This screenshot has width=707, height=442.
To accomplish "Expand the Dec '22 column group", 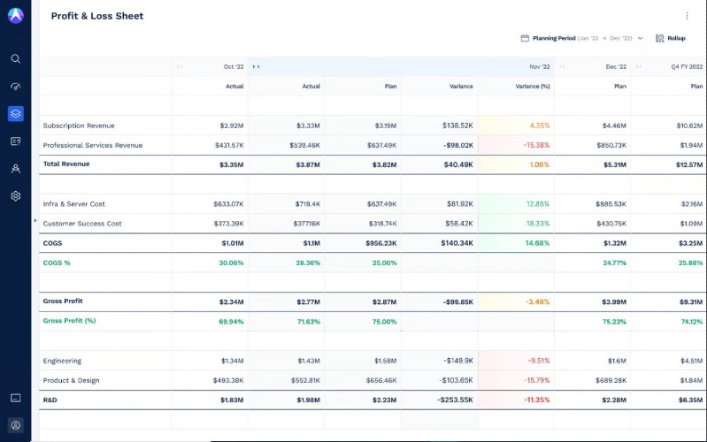I will (562, 66).
